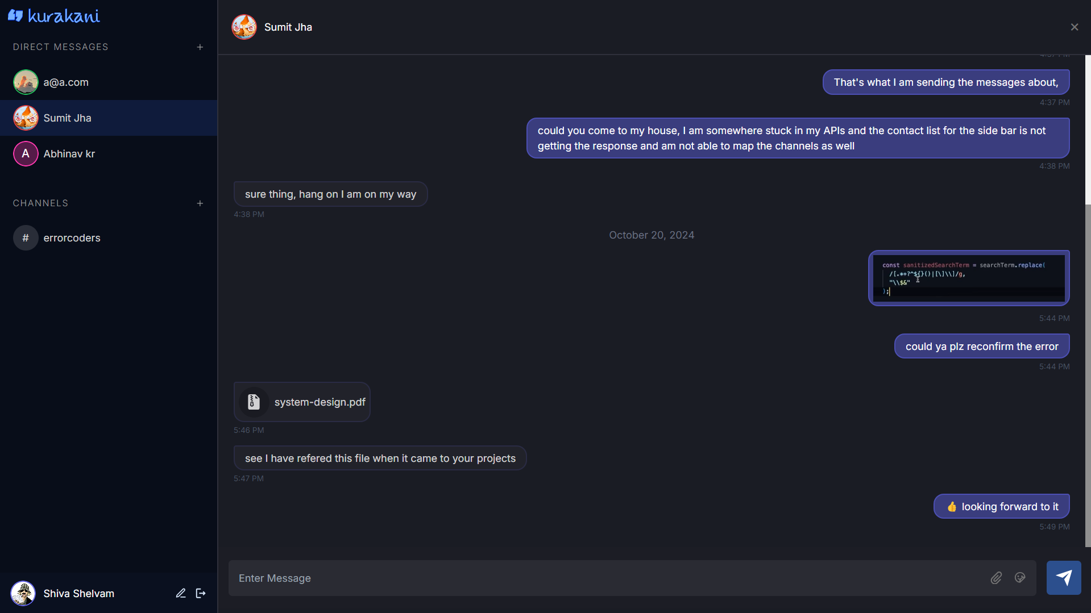Click the edit profile pencil icon

(181, 593)
